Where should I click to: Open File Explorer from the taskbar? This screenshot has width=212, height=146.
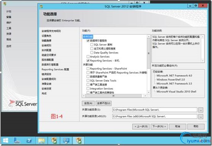pyautogui.click(x=42, y=141)
